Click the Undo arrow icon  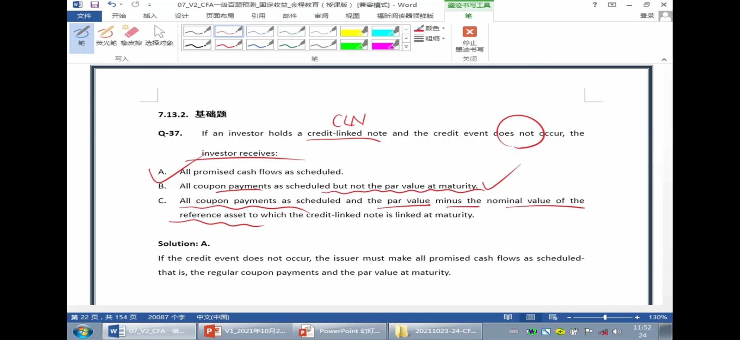coord(112,5)
